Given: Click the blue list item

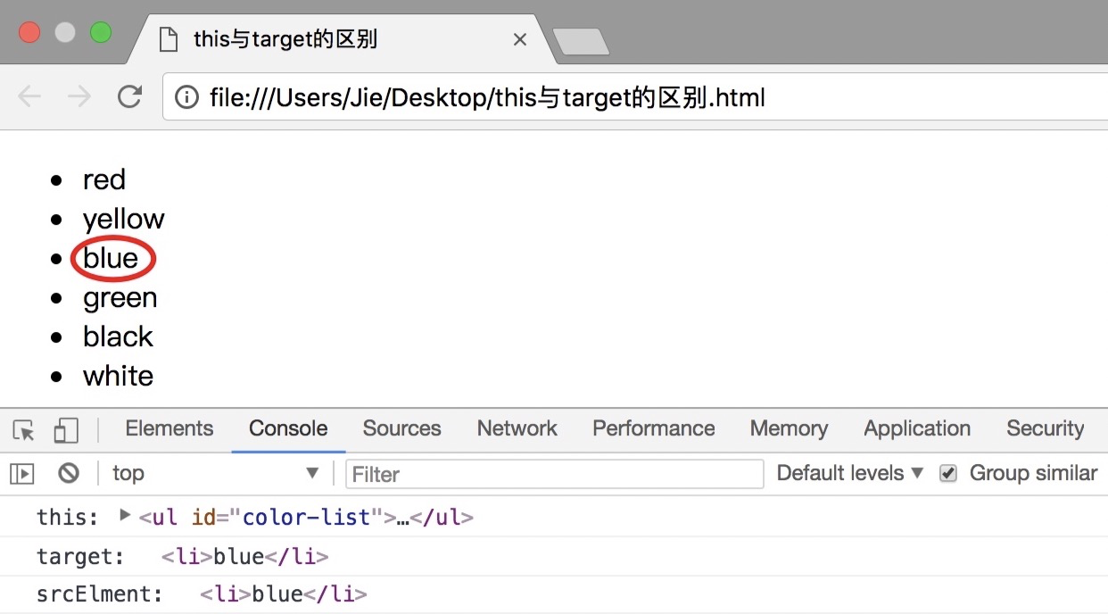Looking at the screenshot, I should coord(111,258).
